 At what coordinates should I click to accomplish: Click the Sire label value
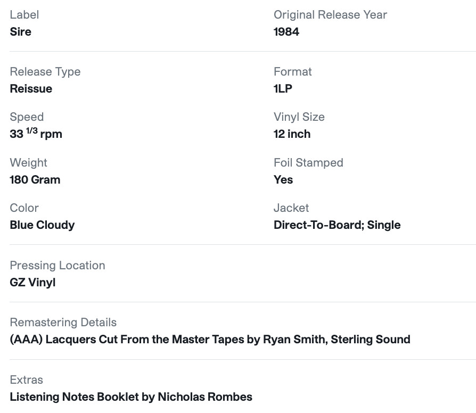(x=20, y=31)
